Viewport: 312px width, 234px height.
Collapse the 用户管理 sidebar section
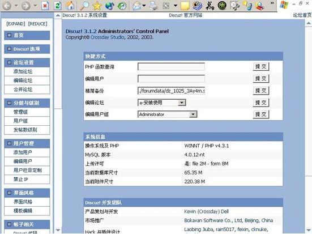(9, 143)
